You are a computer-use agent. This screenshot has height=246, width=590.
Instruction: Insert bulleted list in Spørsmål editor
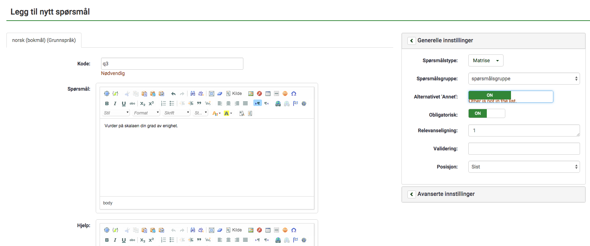click(x=172, y=103)
